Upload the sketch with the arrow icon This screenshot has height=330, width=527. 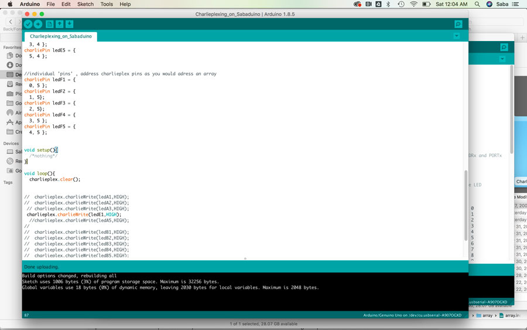pyautogui.click(x=38, y=24)
